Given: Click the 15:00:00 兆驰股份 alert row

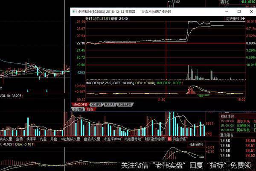Looking at the screenshot, I should tap(238, 126).
